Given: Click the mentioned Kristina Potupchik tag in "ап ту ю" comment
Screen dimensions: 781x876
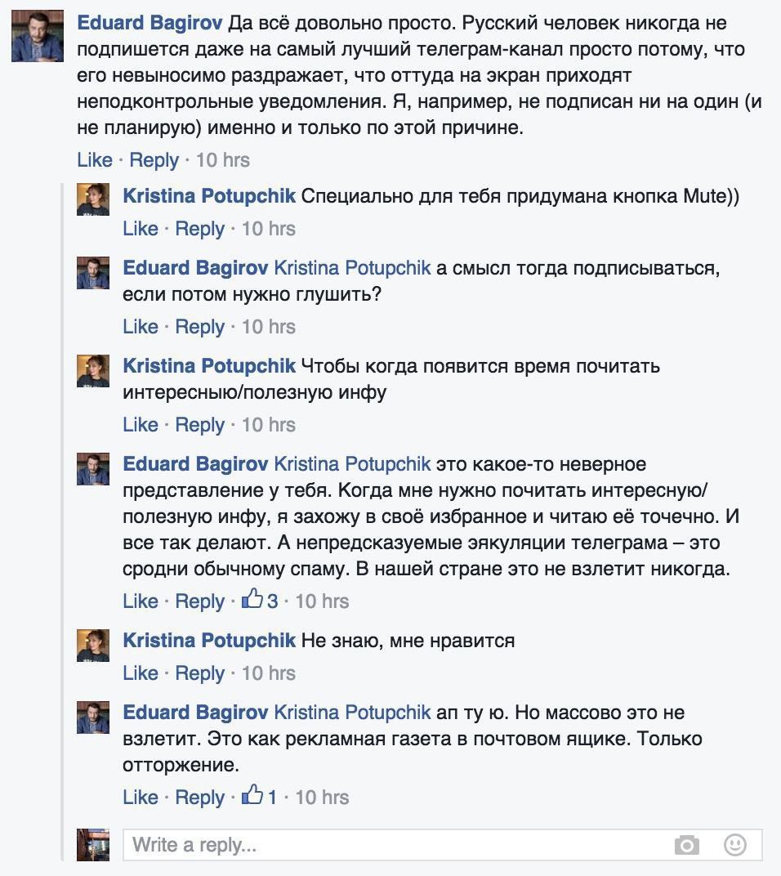Looking at the screenshot, I should (352, 713).
